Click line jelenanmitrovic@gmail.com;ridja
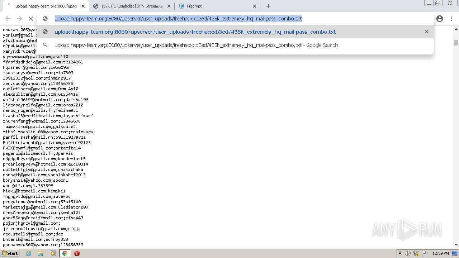The height and width of the screenshot is (258, 459). coord(42,229)
